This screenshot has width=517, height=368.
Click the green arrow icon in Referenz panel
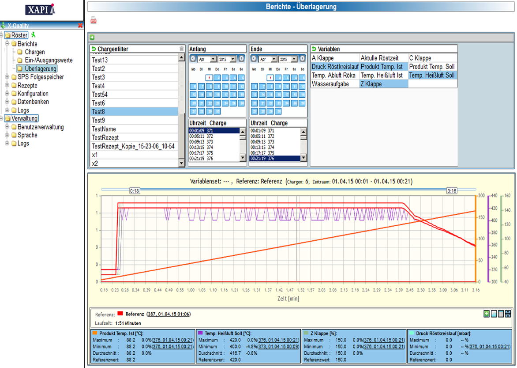[x=487, y=314]
